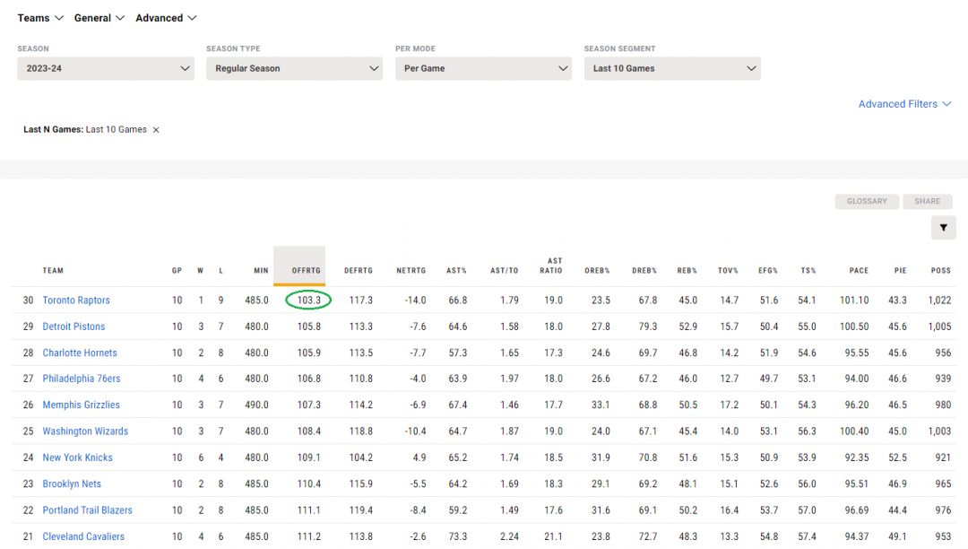
Task: Open the Detroit Pistons team link
Action: point(73,327)
